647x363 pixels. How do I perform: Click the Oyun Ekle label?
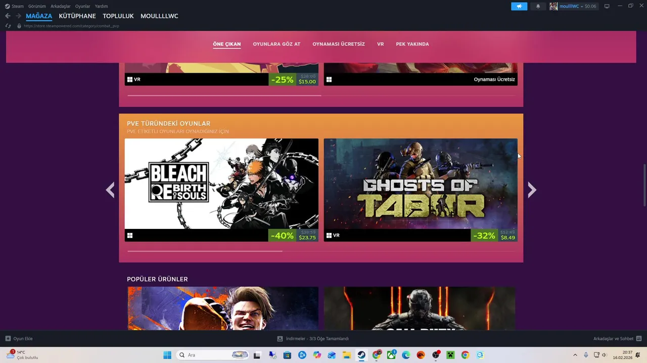click(23, 338)
